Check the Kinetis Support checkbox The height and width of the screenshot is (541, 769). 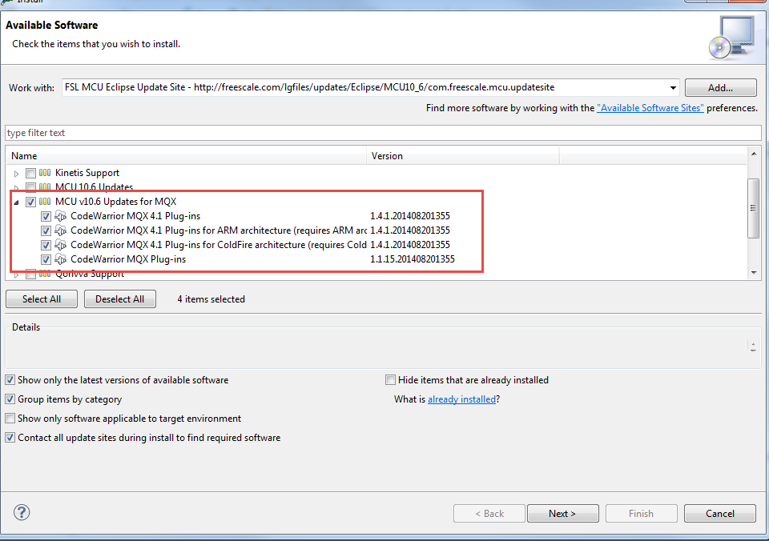[x=31, y=173]
